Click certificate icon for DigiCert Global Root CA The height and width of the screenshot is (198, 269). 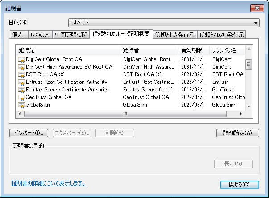pos(21,59)
